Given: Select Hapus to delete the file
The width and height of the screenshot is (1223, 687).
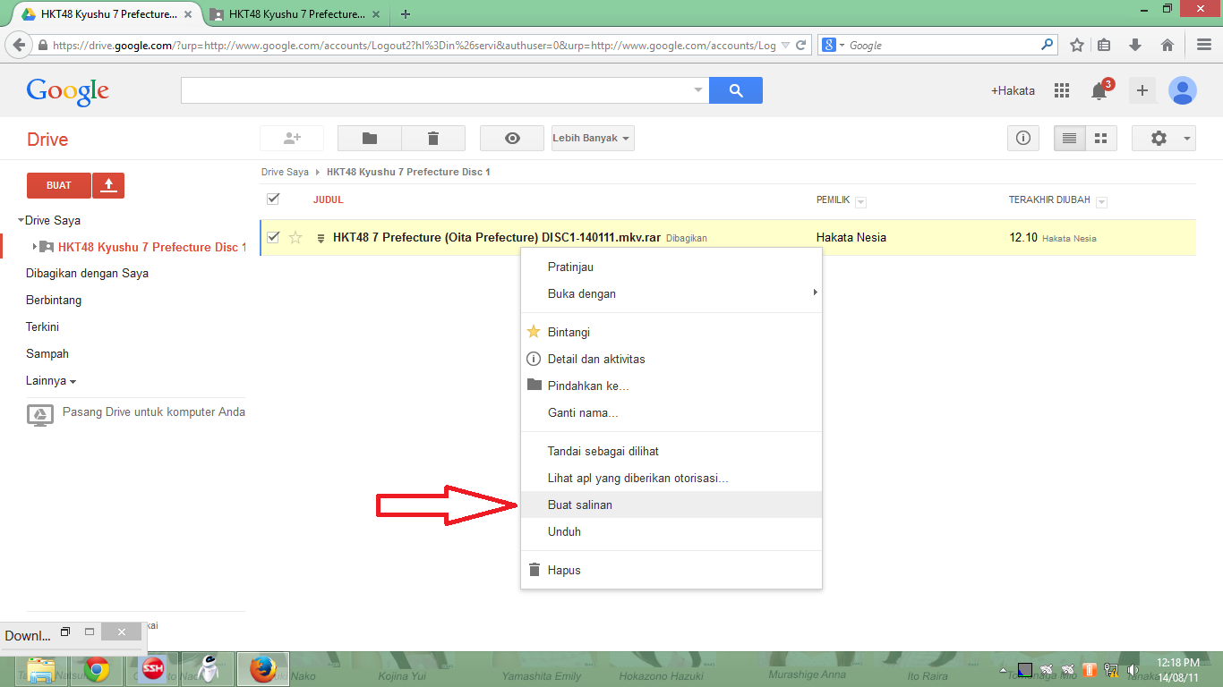Looking at the screenshot, I should coord(671,570).
